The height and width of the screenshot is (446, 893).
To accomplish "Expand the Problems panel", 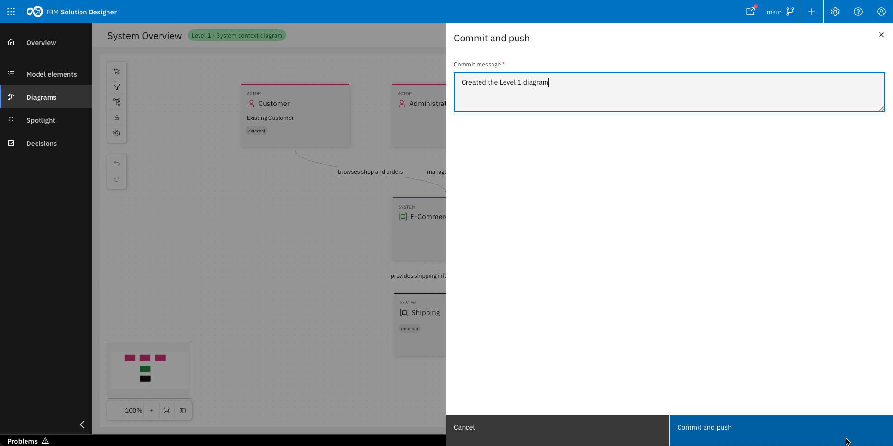I will [28, 441].
